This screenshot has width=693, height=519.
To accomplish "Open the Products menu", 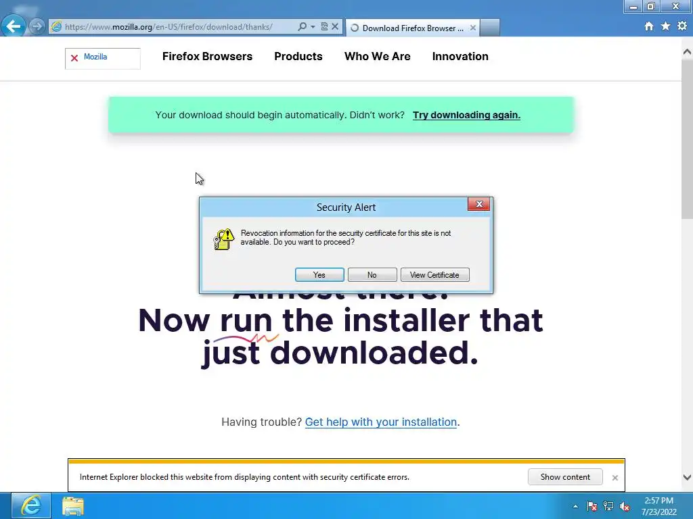I will click(298, 57).
